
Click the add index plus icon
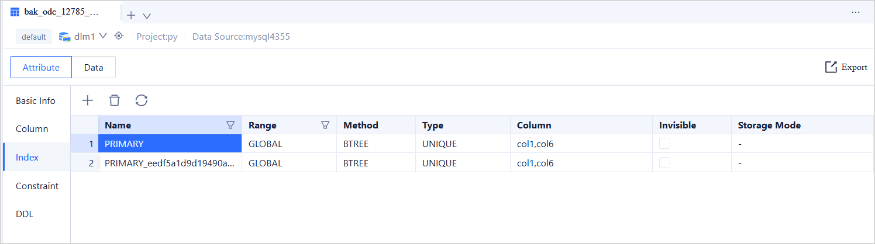coord(88,100)
